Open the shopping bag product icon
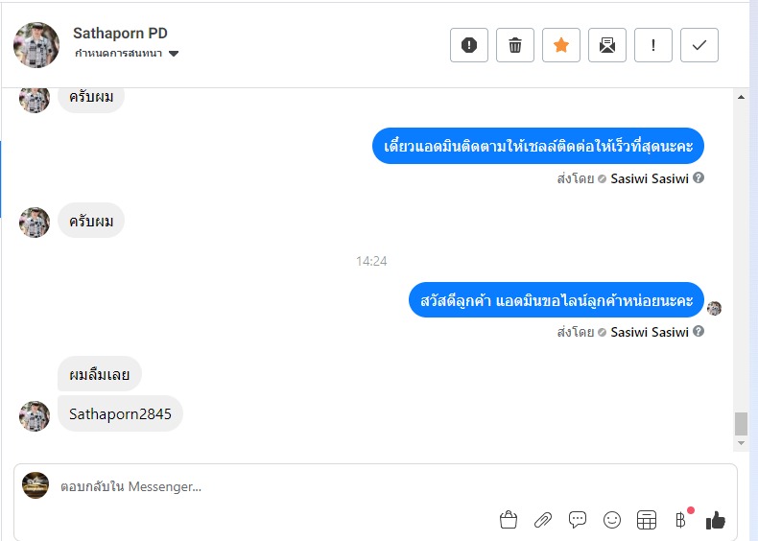758x541 pixels. [509, 520]
